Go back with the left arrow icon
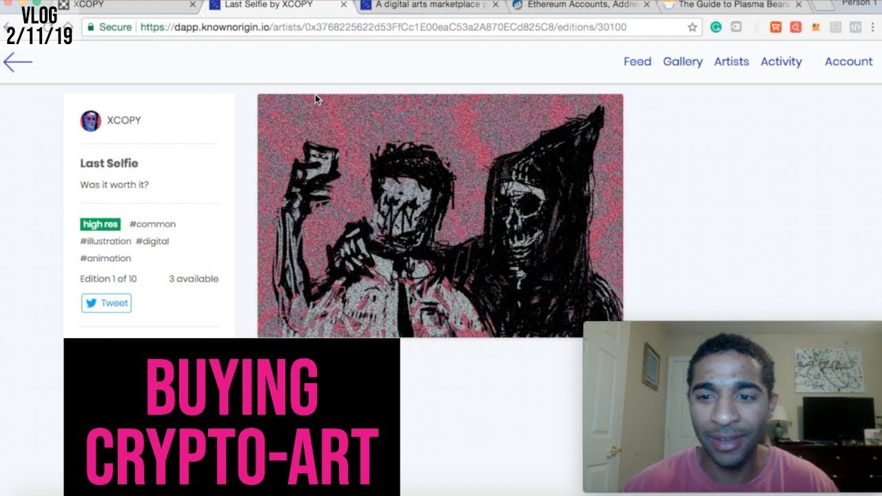The width and height of the screenshot is (882, 496). [18, 62]
